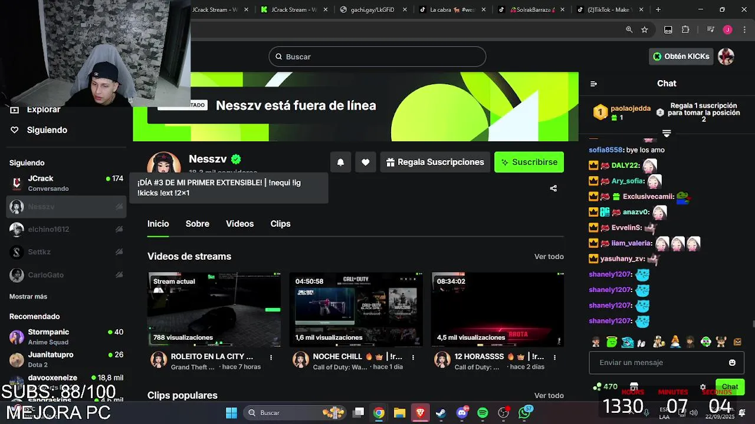
Task: Open chat settings gear icon
Action: pos(703,387)
